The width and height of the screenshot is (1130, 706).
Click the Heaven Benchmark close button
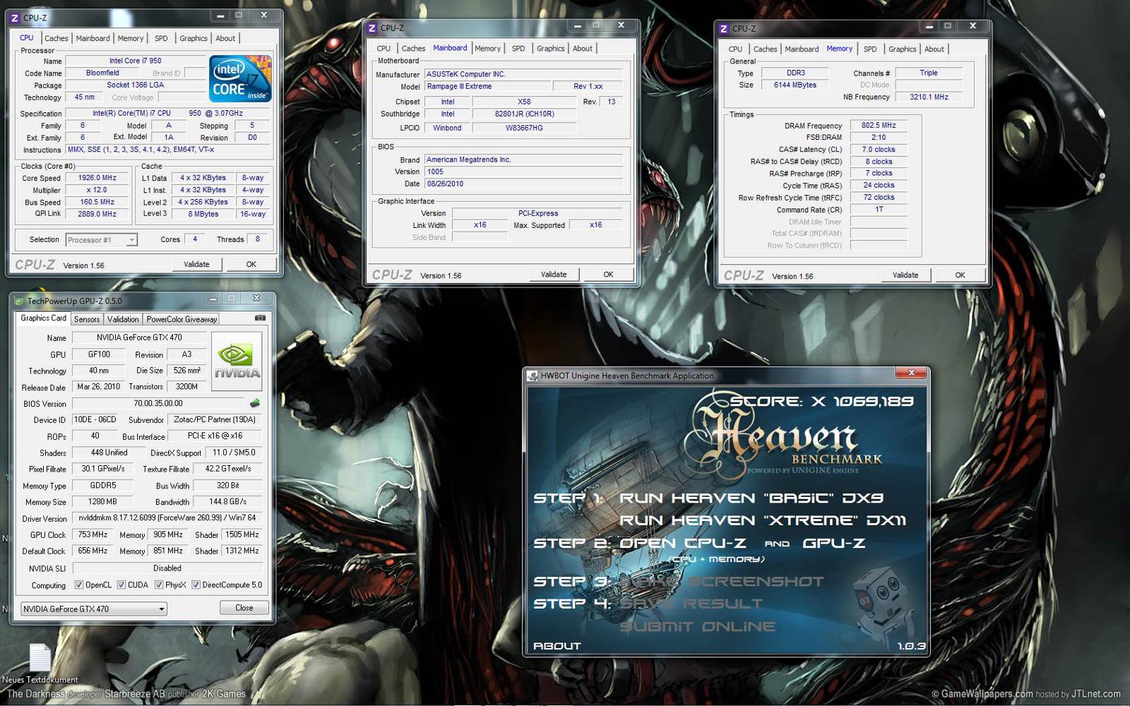pos(911,373)
